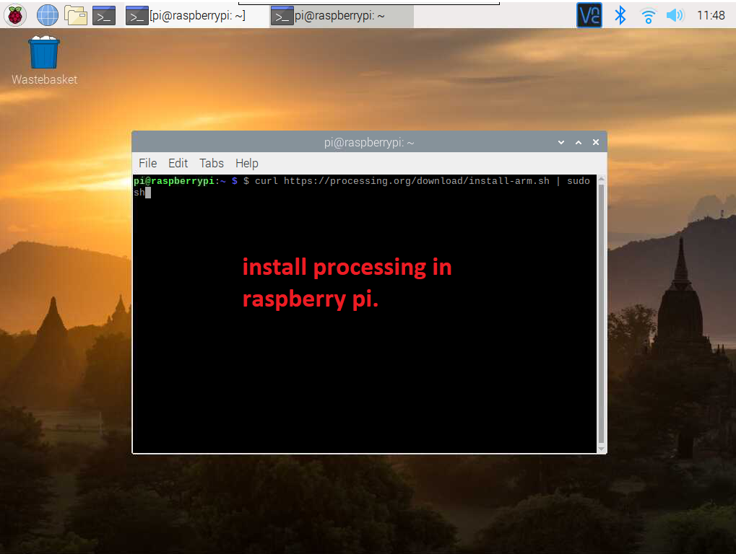The width and height of the screenshot is (736, 554).
Task: Click the highlighted pi@raspberrypi taskbar button
Action: tap(341, 15)
